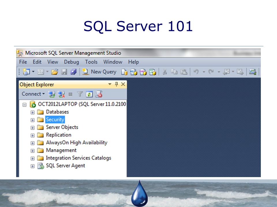Open the Edit menu

(37, 62)
